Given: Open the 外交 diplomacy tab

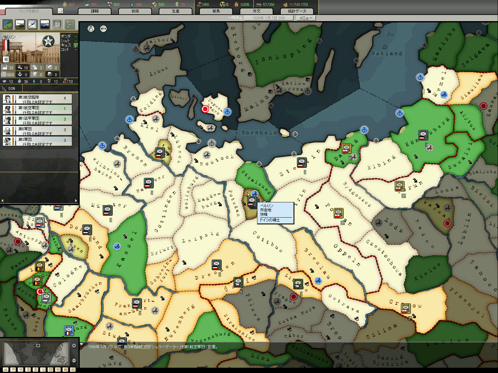Looking at the screenshot, I should [x=256, y=11].
